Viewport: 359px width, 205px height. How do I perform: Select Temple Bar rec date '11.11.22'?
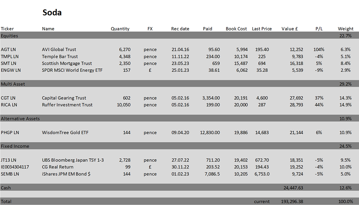pyautogui.click(x=180, y=56)
